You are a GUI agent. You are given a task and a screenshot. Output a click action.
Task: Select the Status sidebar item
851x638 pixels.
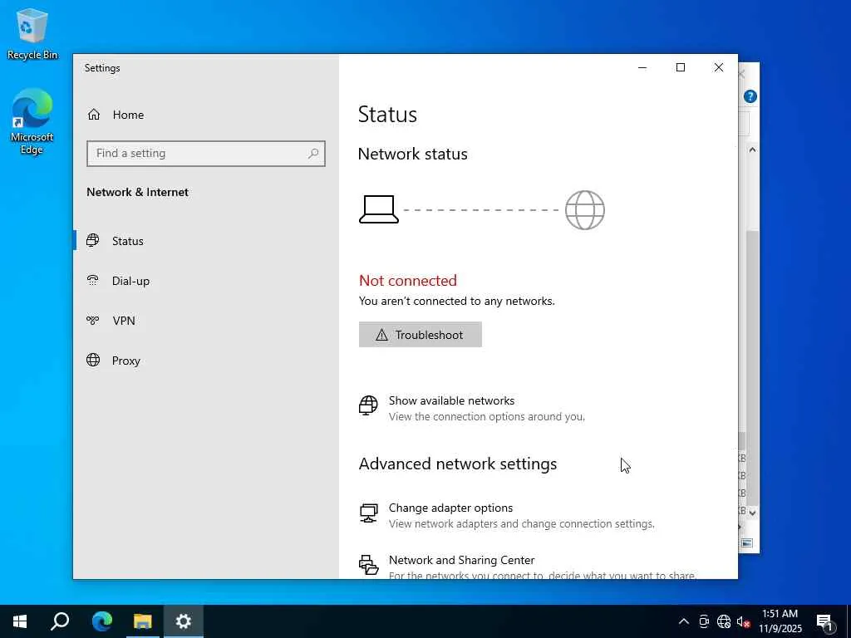pos(206,241)
